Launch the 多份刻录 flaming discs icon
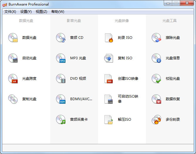This screenshot has width=196, height=154. pos(156,120)
